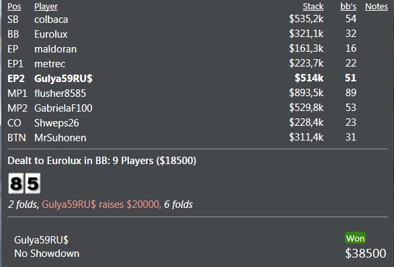This screenshot has height=267, width=394.
Task: Select the flusher8585 player row
Action: (x=198, y=93)
